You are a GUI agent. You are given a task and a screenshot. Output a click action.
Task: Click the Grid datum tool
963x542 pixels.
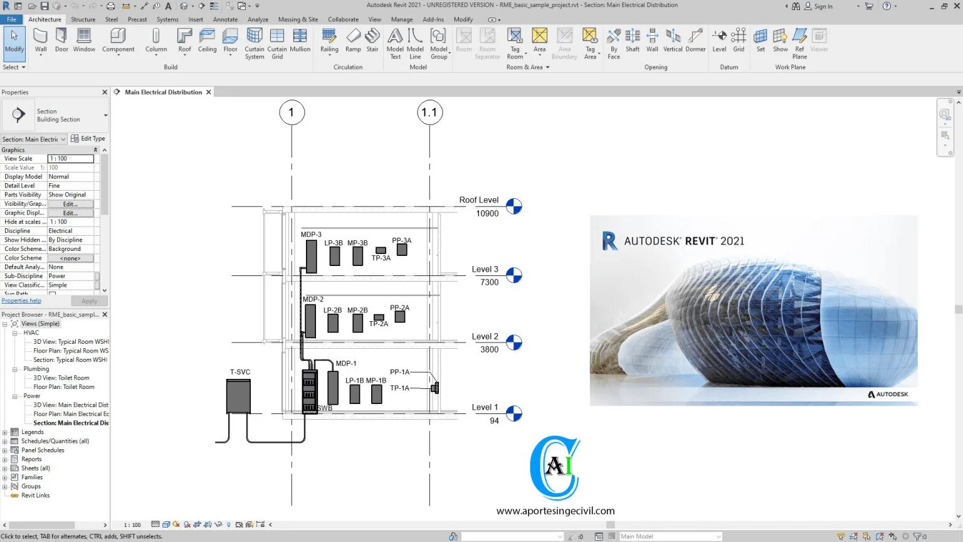tap(739, 41)
